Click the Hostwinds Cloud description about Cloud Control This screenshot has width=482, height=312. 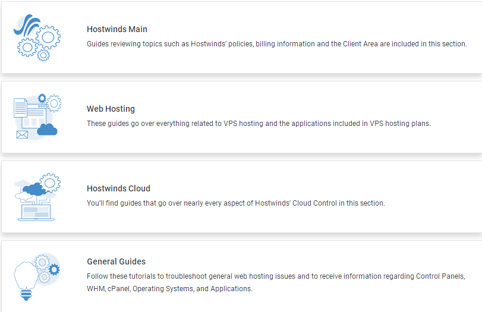(x=235, y=203)
